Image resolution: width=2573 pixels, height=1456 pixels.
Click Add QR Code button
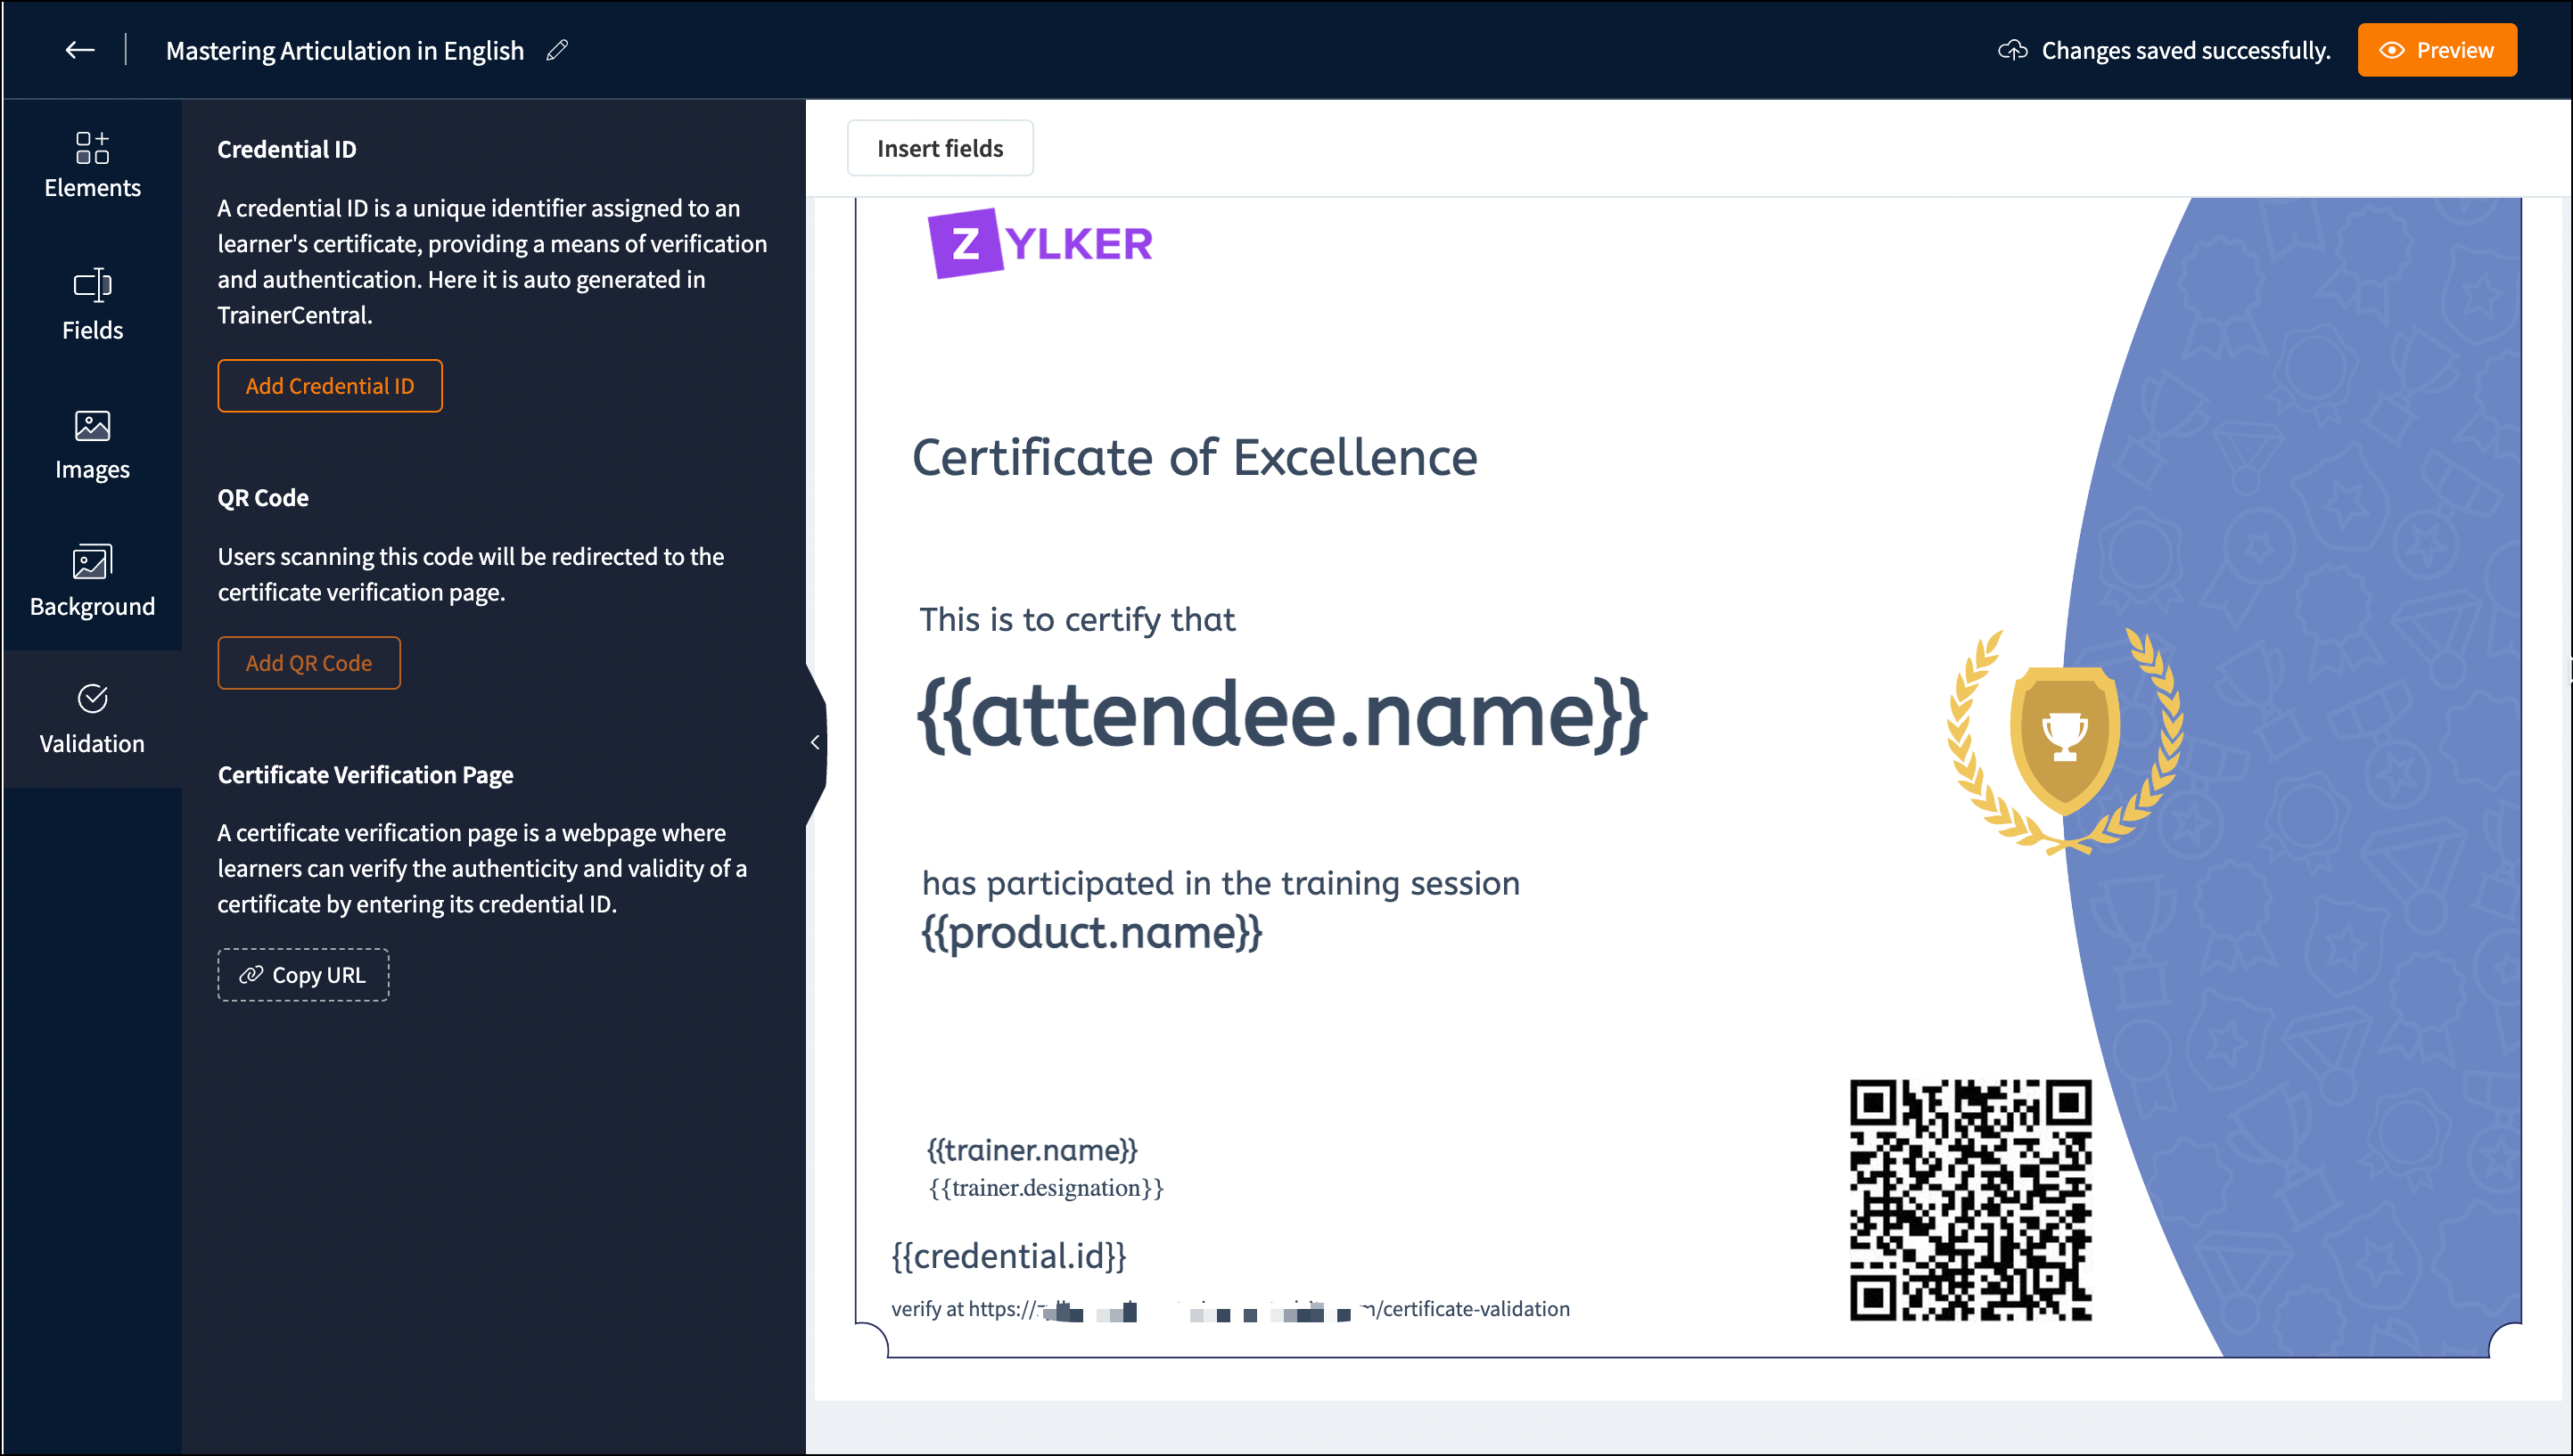[308, 663]
